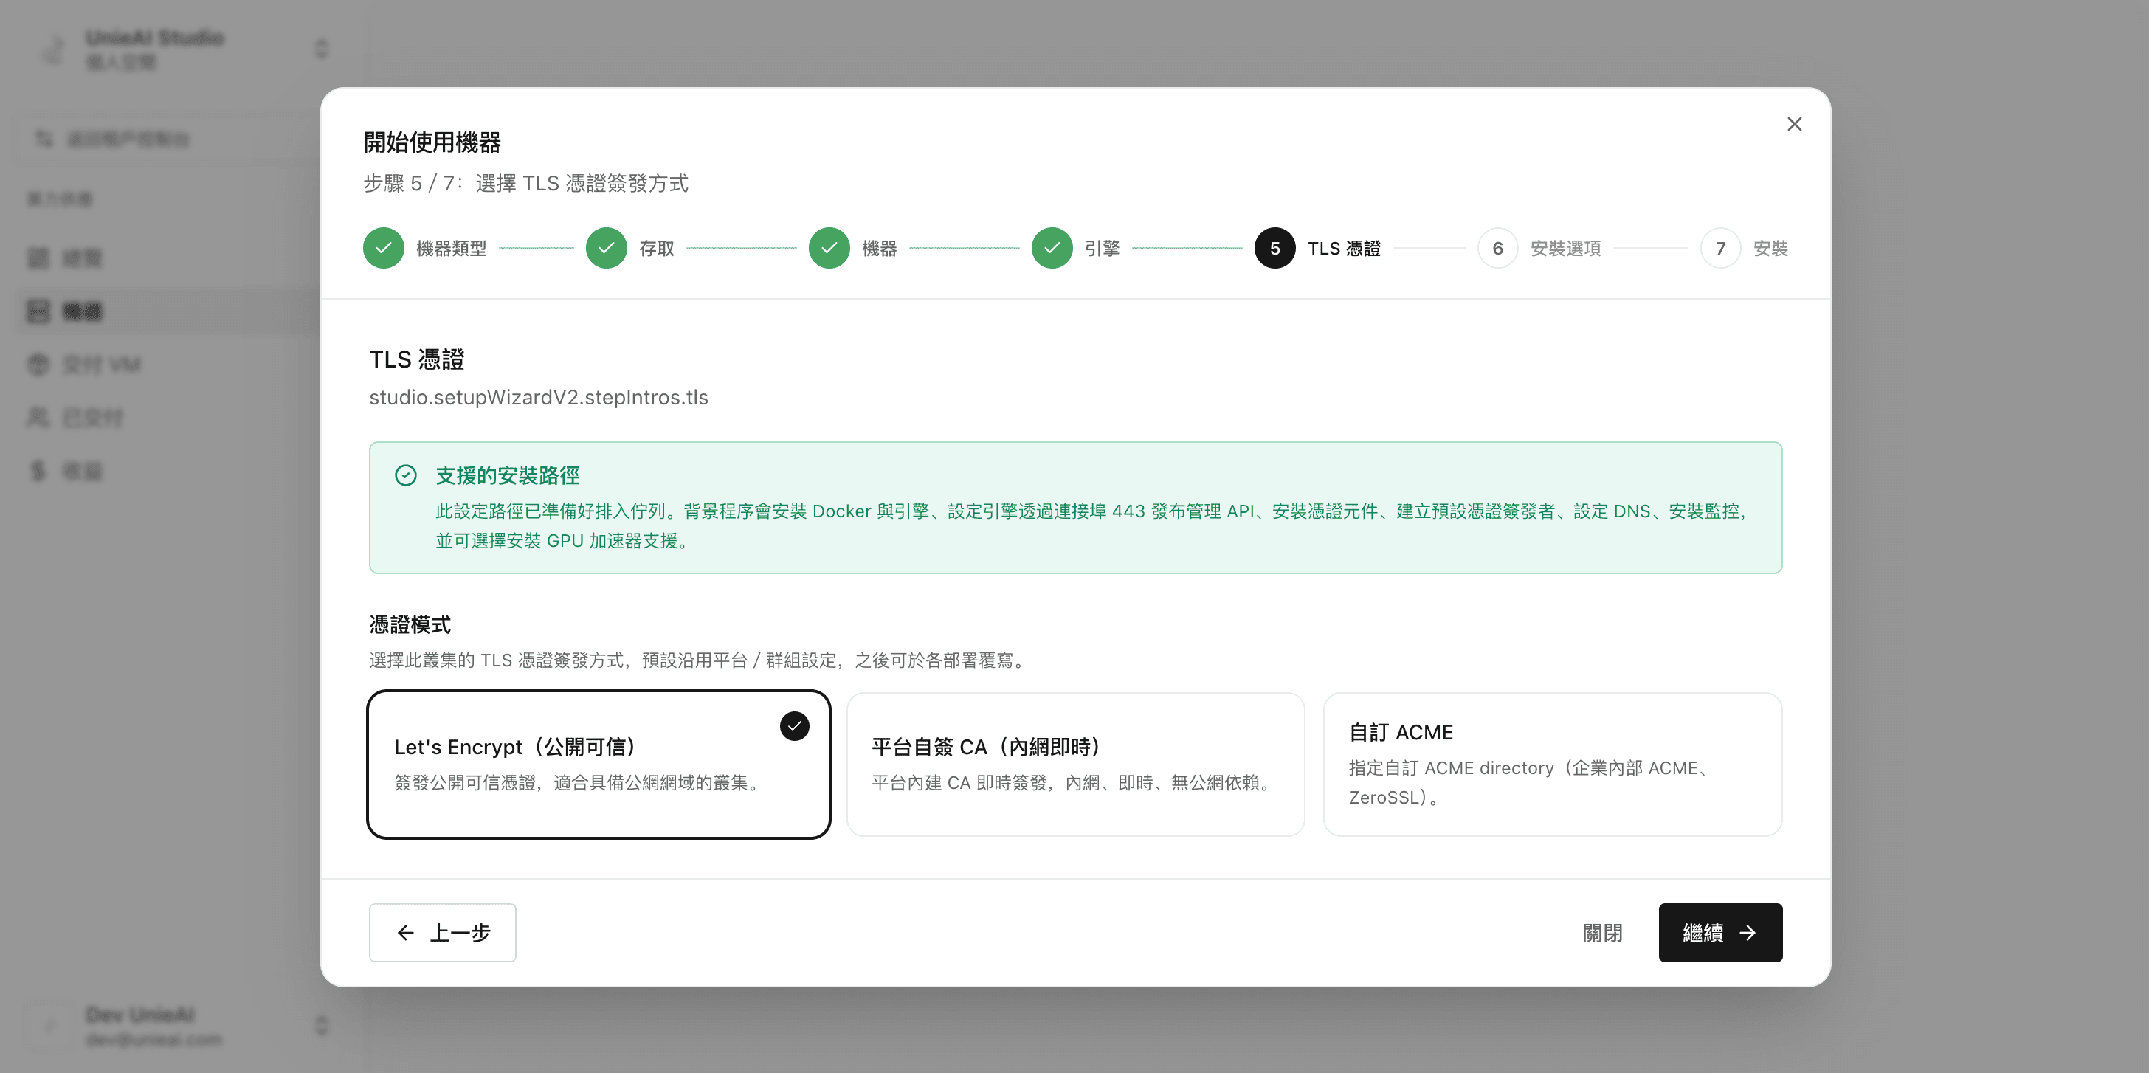Viewport: 2149px width, 1073px height.
Task: Click the 關閉 text button
Action: pos(1603,933)
